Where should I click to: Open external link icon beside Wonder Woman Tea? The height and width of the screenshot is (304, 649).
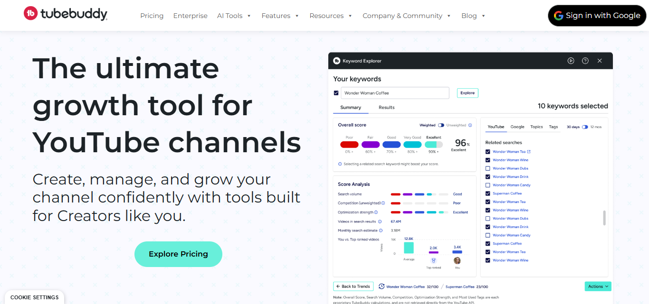(x=529, y=152)
